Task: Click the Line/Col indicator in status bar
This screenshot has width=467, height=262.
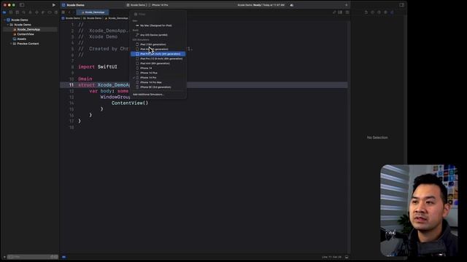Action: coord(331,257)
